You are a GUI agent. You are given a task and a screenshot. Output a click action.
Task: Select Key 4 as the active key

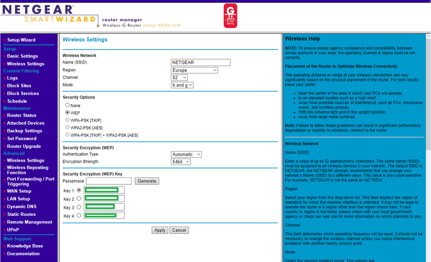pyautogui.click(x=79, y=215)
